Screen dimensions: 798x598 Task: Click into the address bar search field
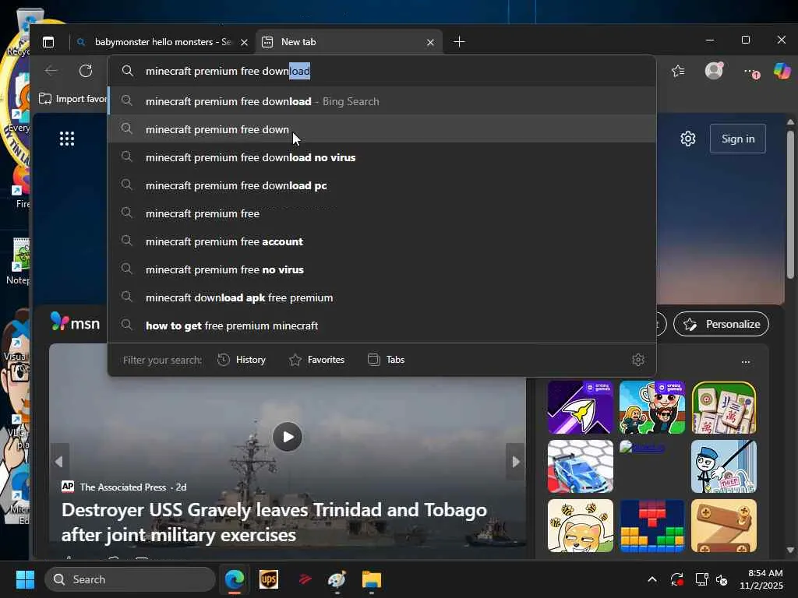coord(382,71)
